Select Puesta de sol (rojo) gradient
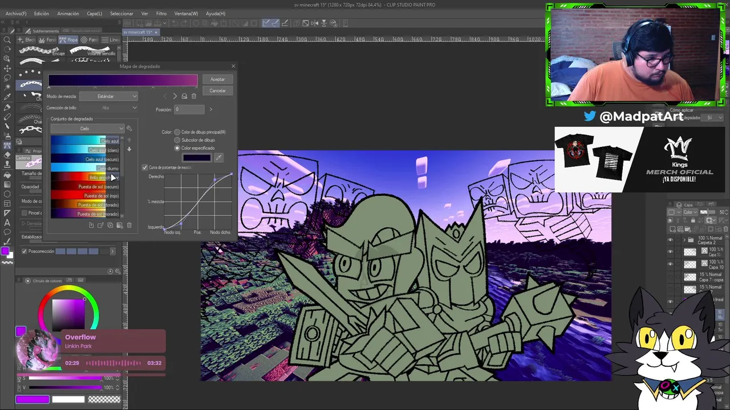Image resolution: width=730 pixels, height=410 pixels. click(x=86, y=196)
